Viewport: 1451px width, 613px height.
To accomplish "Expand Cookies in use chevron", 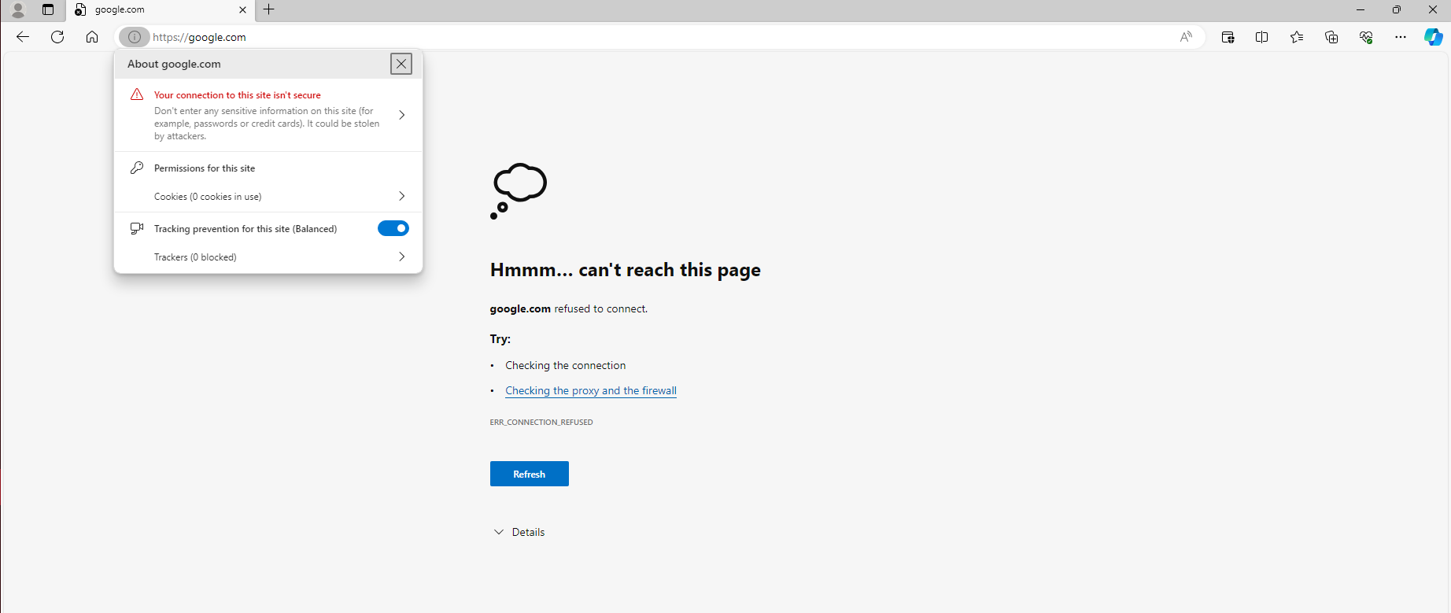I will point(401,196).
